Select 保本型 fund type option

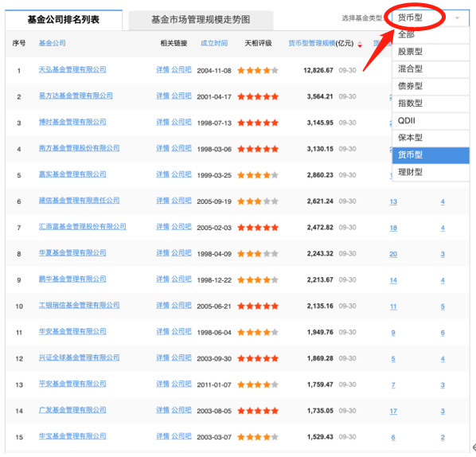coord(431,138)
